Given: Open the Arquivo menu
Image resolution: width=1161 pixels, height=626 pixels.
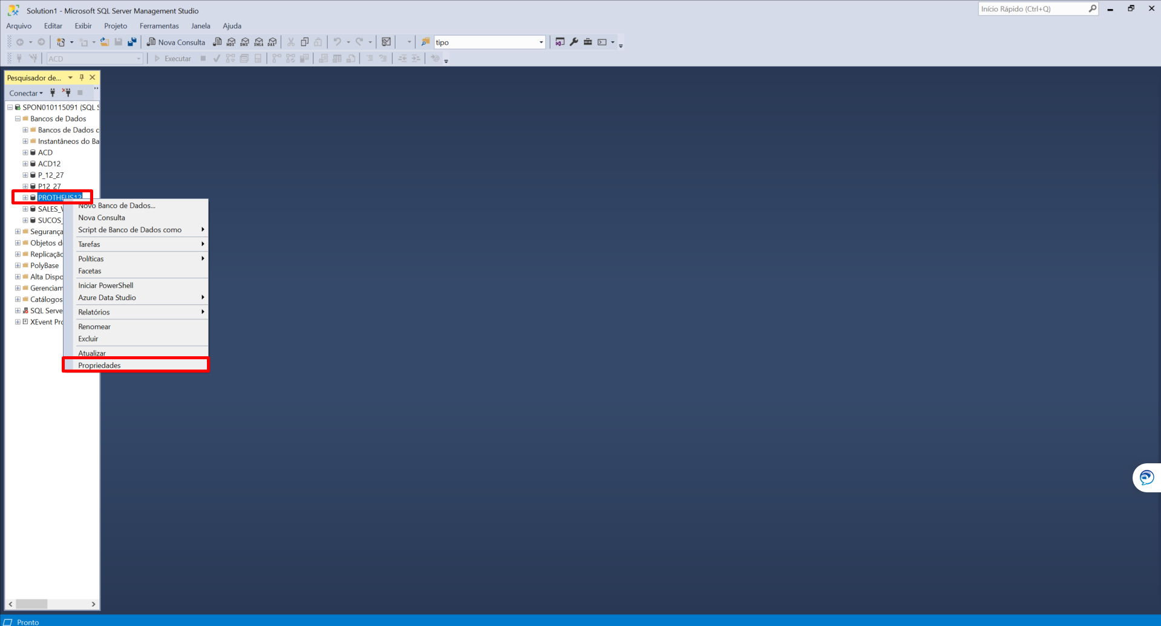Looking at the screenshot, I should 19,26.
